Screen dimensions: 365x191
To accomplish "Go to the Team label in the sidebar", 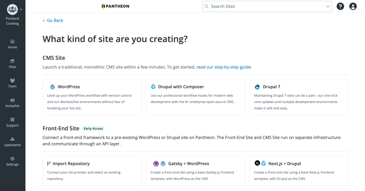I will 12,86.
